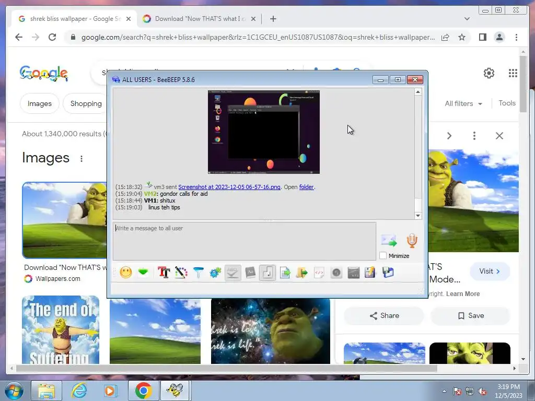
Task: Open the Screenshot at 2023-12-05 png link
Action: [x=229, y=187]
